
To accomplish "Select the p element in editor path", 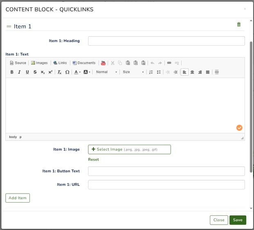I will pyautogui.click(x=20, y=137).
